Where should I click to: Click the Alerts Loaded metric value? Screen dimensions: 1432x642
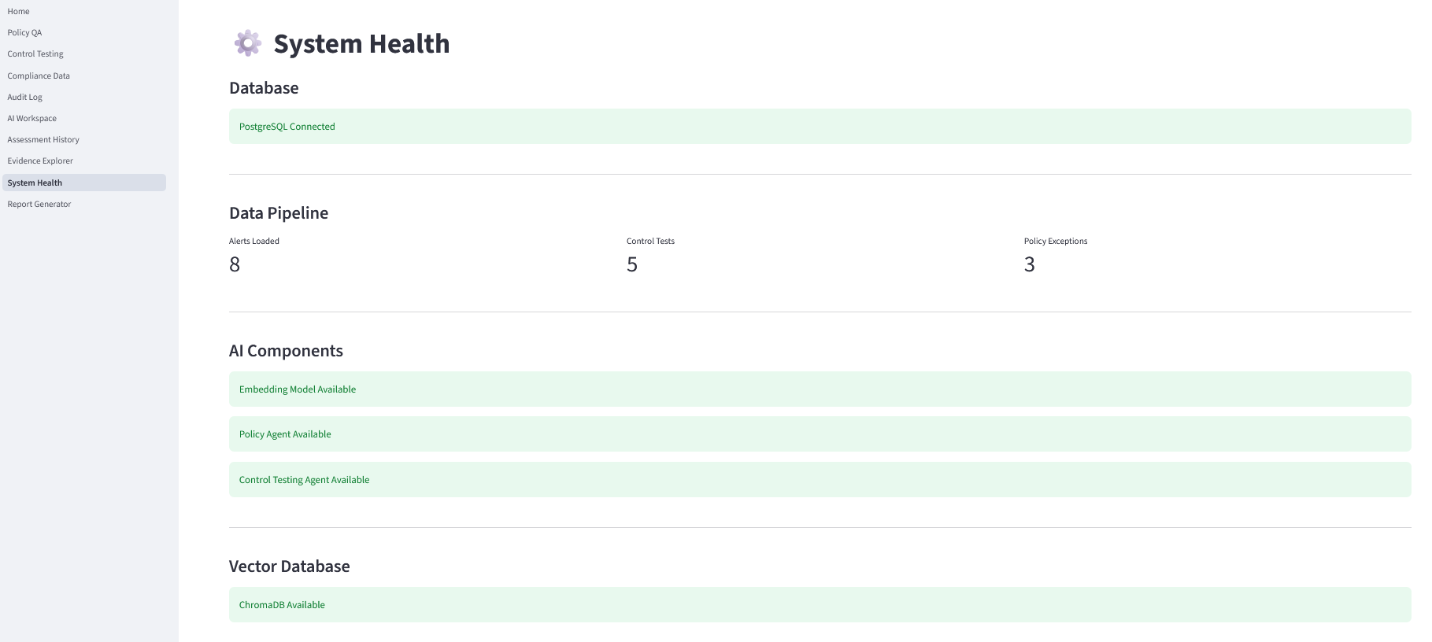[x=235, y=264]
